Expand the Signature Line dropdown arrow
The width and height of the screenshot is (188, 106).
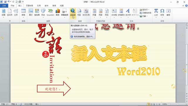pos(149,10)
